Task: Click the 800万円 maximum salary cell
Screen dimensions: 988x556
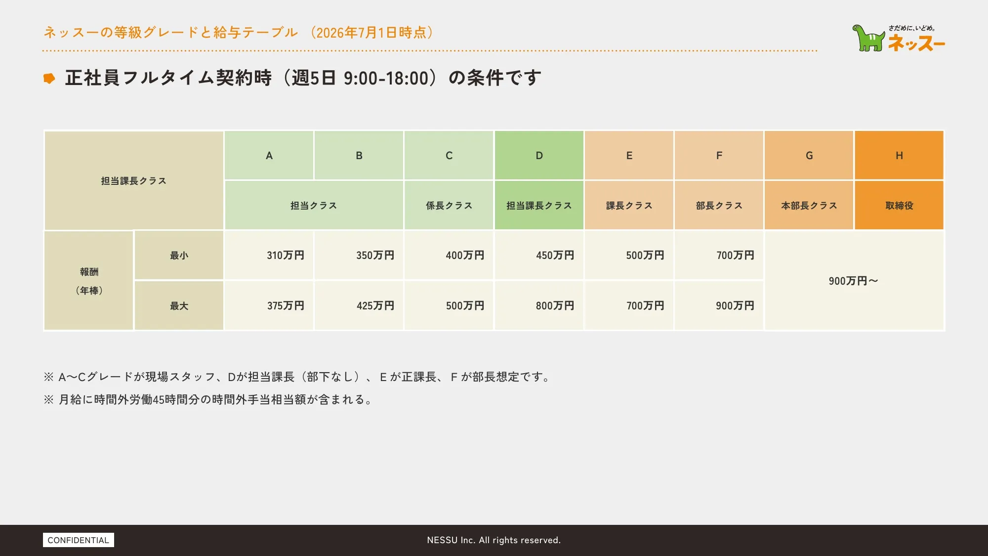Action: point(539,305)
